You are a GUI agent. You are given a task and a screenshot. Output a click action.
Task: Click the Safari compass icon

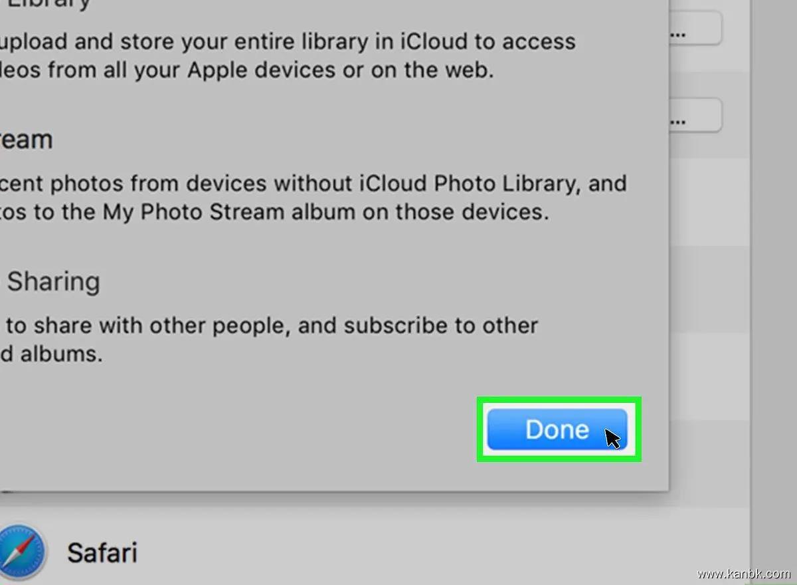pyautogui.click(x=21, y=552)
